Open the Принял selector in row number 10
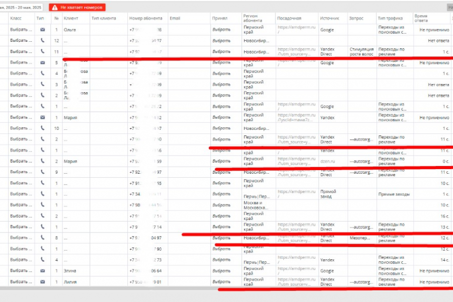 click(x=221, y=128)
